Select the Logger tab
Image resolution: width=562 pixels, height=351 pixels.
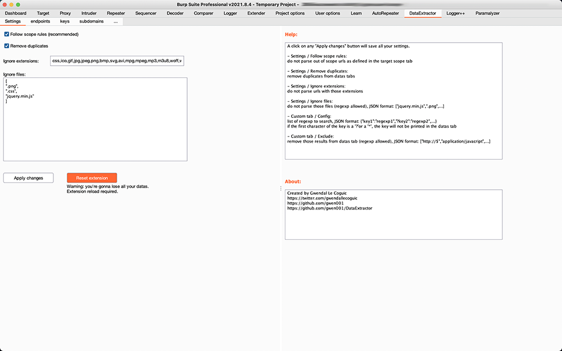[230, 13]
